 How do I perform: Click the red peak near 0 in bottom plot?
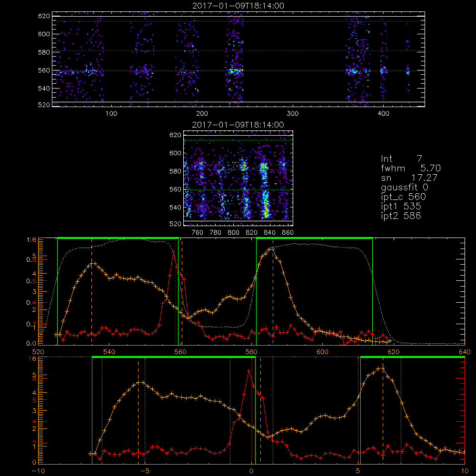tap(249, 371)
